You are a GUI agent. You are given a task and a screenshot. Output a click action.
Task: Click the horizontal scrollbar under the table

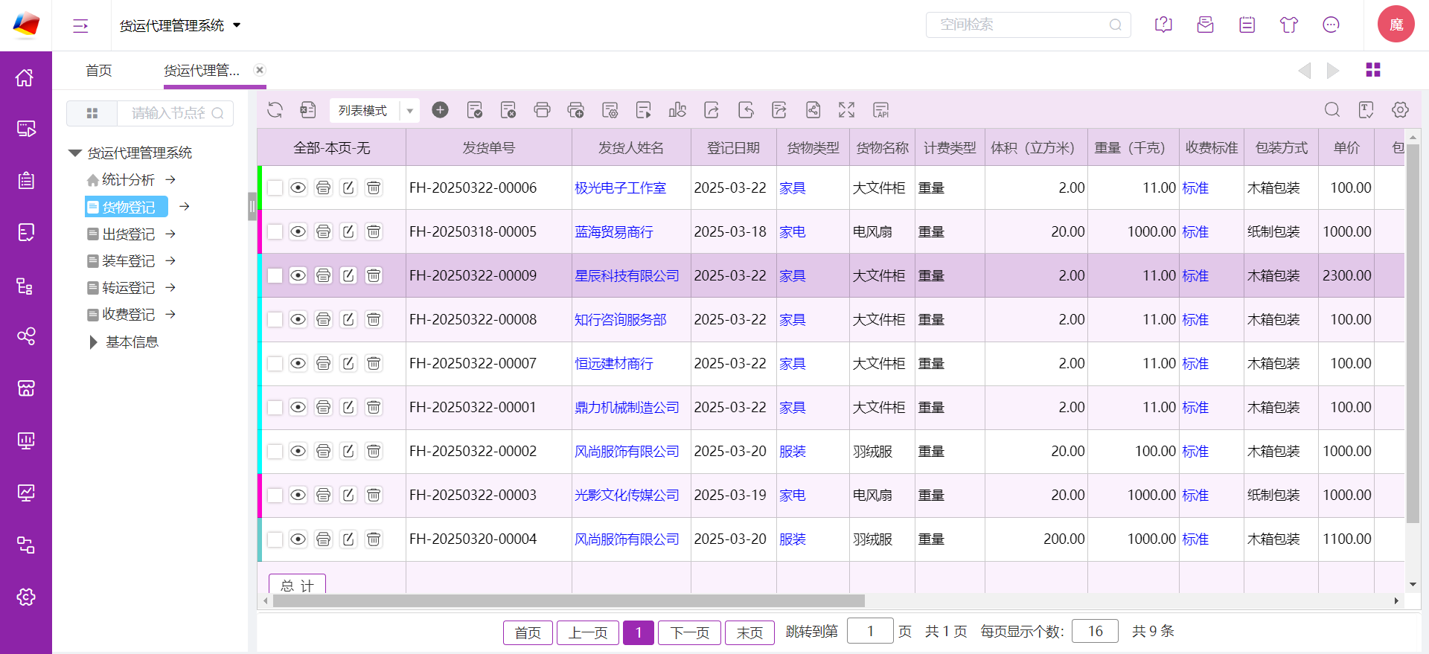pyautogui.click(x=569, y=600)
